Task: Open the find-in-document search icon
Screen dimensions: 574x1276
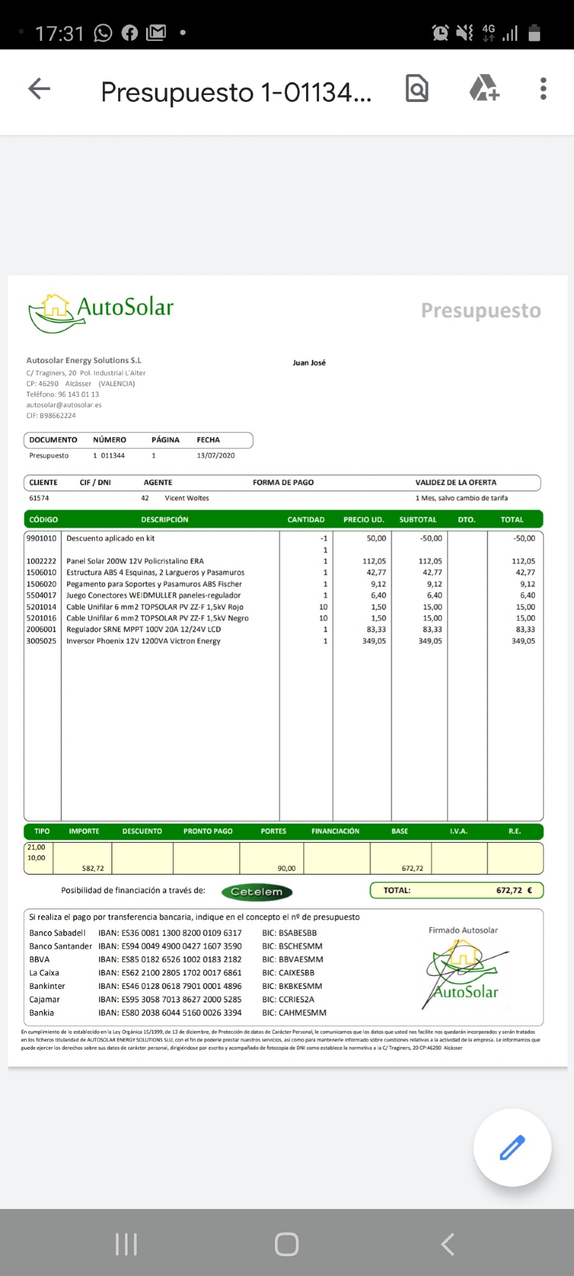Action: point(417,89)
